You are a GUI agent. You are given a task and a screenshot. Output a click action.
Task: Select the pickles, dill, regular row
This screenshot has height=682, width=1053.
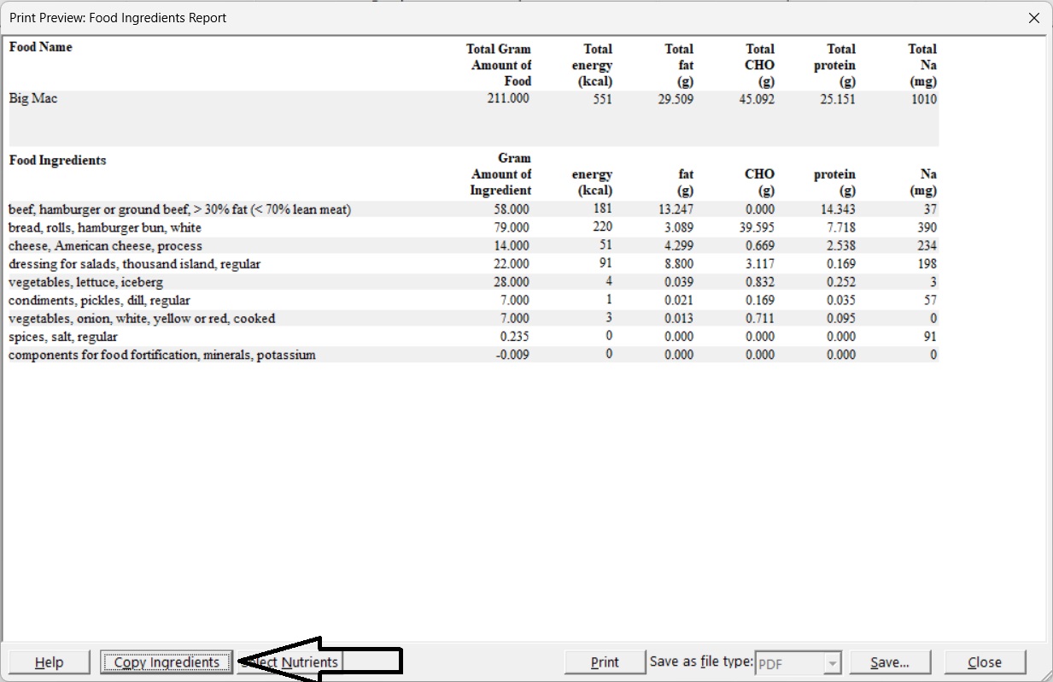click(x=99, y=300)
